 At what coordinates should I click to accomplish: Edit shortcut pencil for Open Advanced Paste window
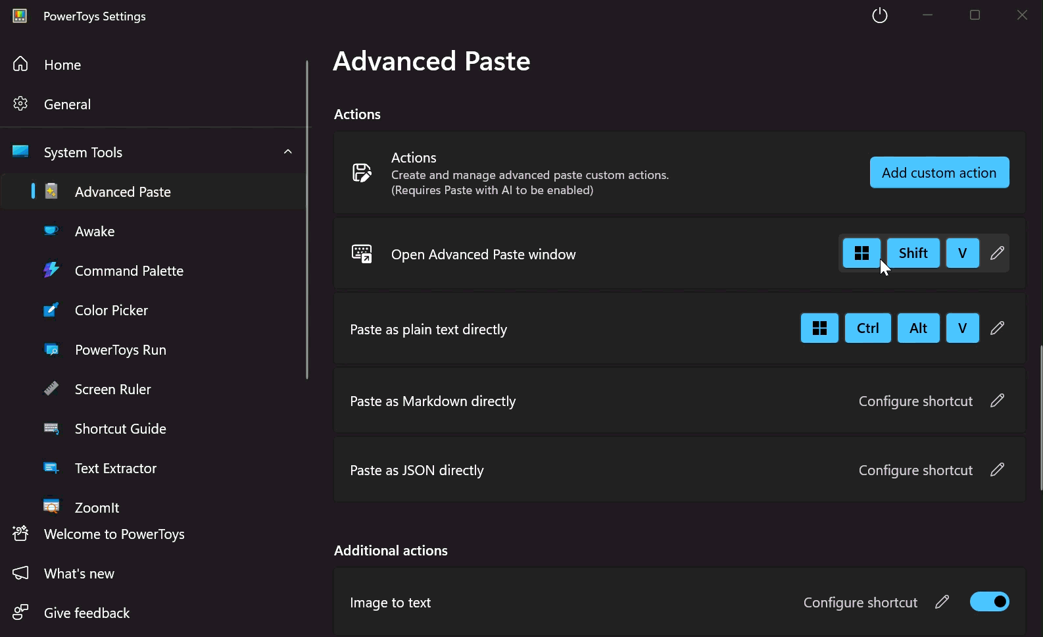coord(997,253)
